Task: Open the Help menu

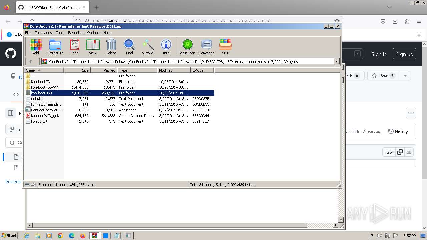Action: (107, 33)
